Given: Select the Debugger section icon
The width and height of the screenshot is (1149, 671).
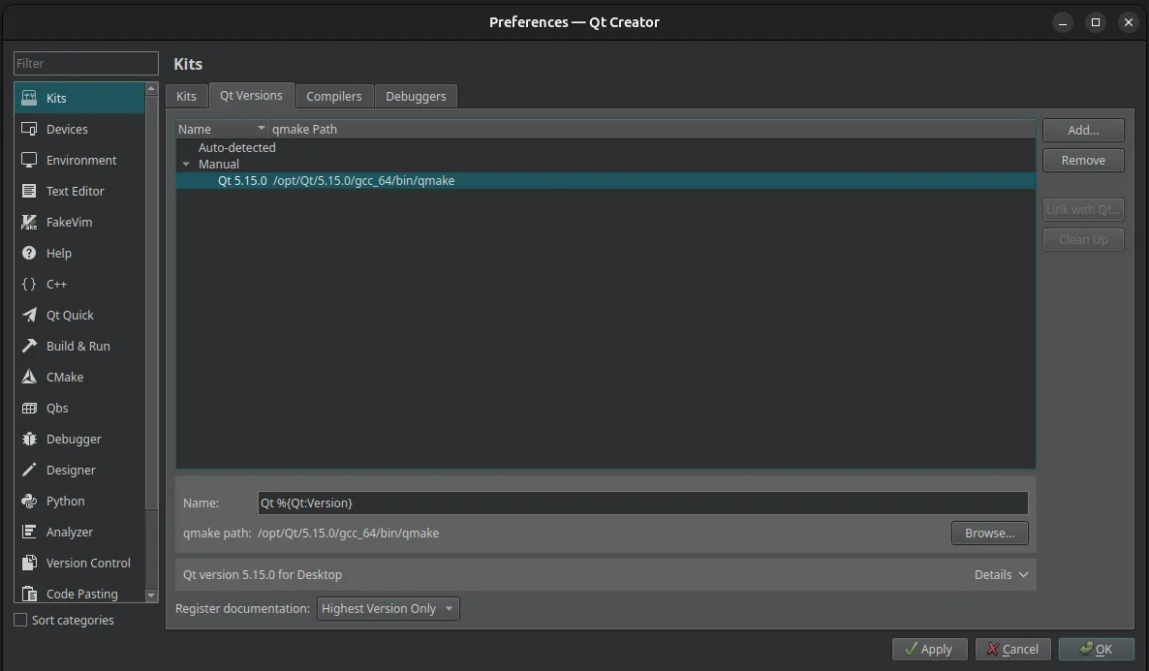Looking at the screenshot, I should 29,439.
